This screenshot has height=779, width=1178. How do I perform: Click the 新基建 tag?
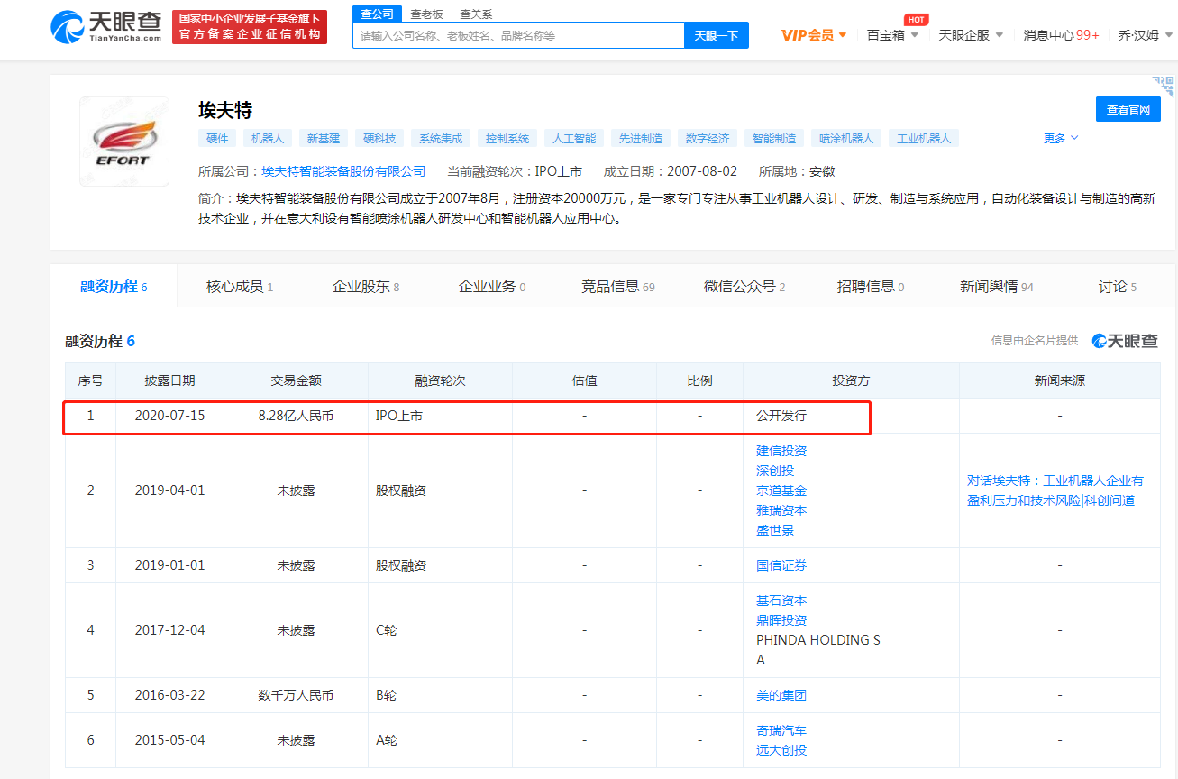324,139
